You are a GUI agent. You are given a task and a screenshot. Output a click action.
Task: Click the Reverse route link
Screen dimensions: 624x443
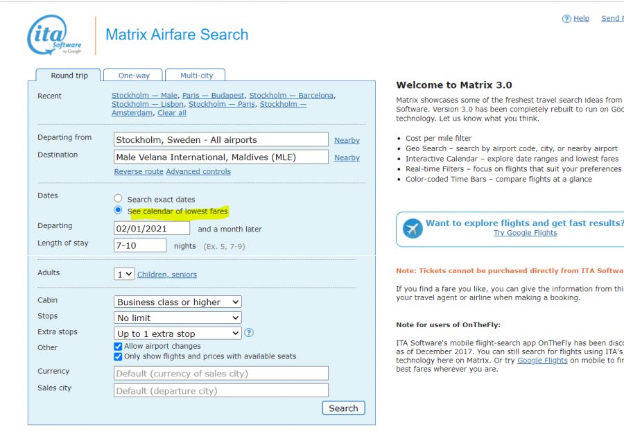(139, 172)
